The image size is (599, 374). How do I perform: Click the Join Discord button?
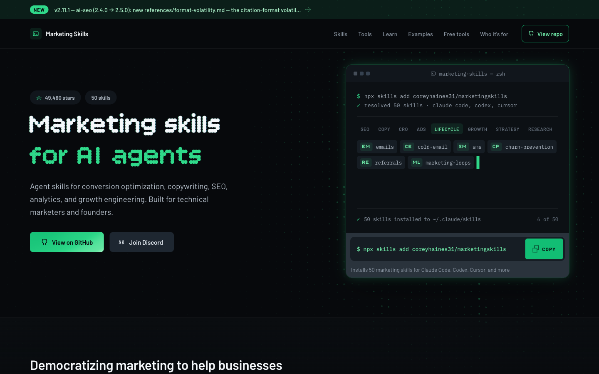141,242
